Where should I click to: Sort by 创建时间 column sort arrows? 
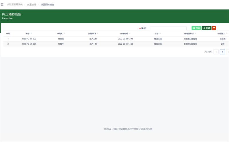point(130,34)
